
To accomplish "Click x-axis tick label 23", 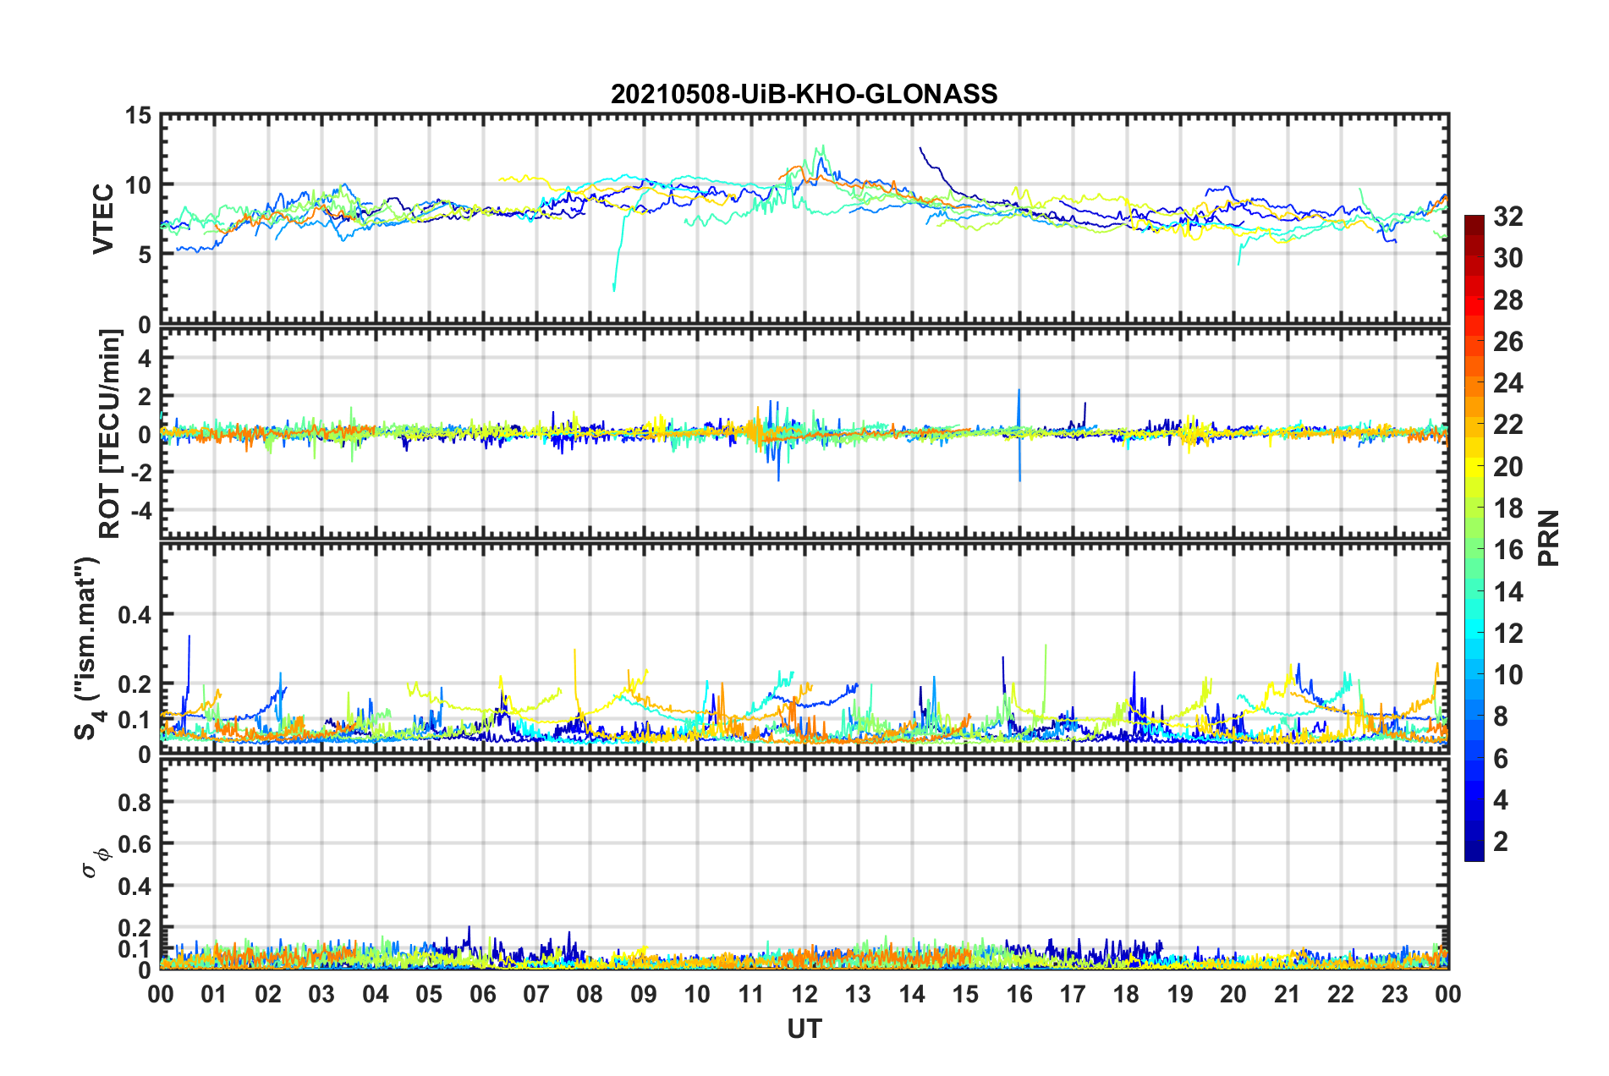I will (1394, 994).
